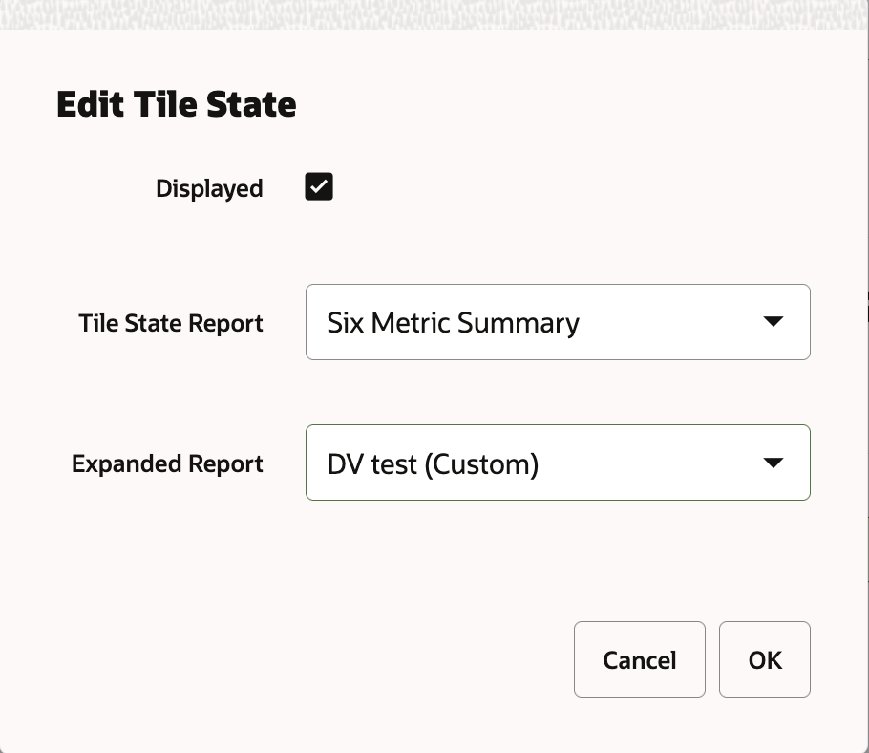Confirm changes with OK
Screen dimensions: 869x753
click(x=764, y=659)
